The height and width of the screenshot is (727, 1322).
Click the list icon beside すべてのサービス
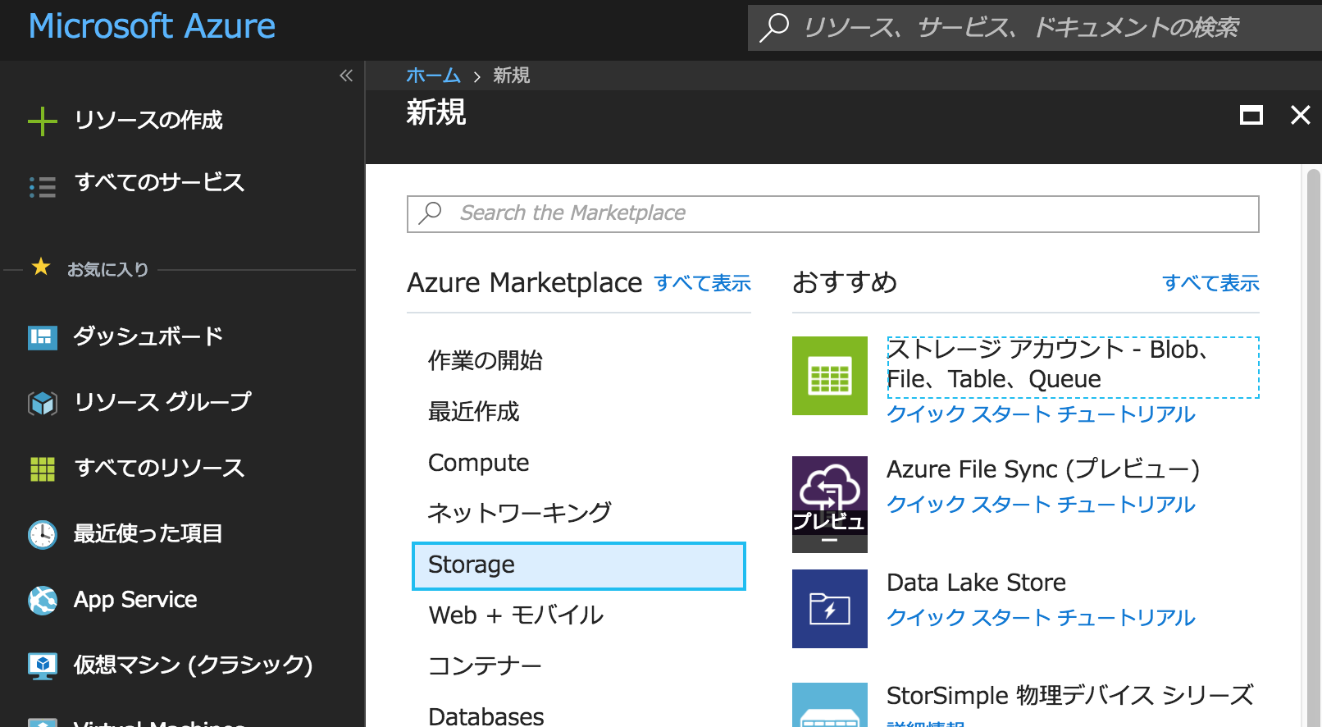pyautogui.click(x=43, y=187)
